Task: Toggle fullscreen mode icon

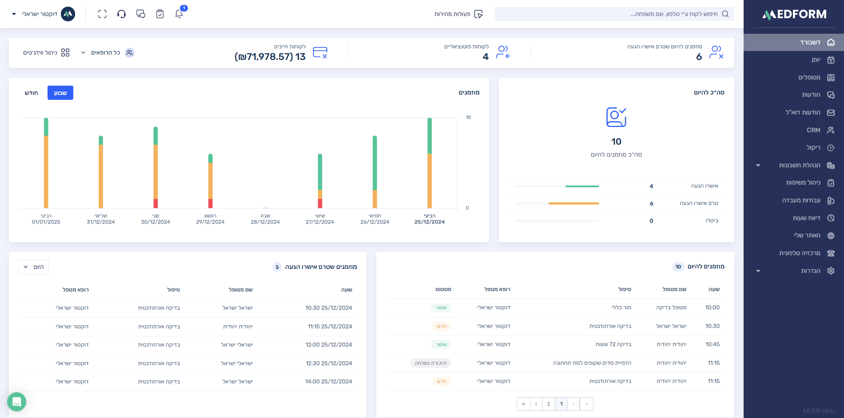Action: (102, 14)
